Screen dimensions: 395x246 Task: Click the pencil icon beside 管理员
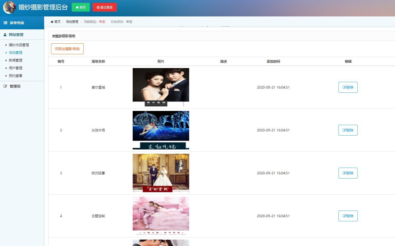[5, 86]
